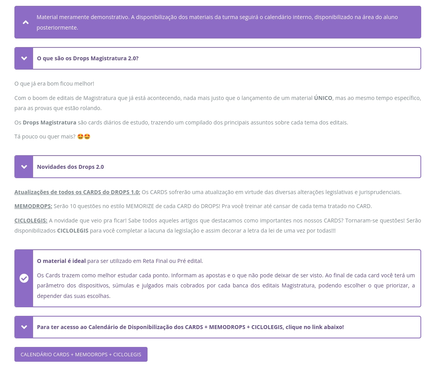Screen dimensions: 436x366
Task: Expand chevron beside the calendar access heading
Action: click(x=24, y=327)
